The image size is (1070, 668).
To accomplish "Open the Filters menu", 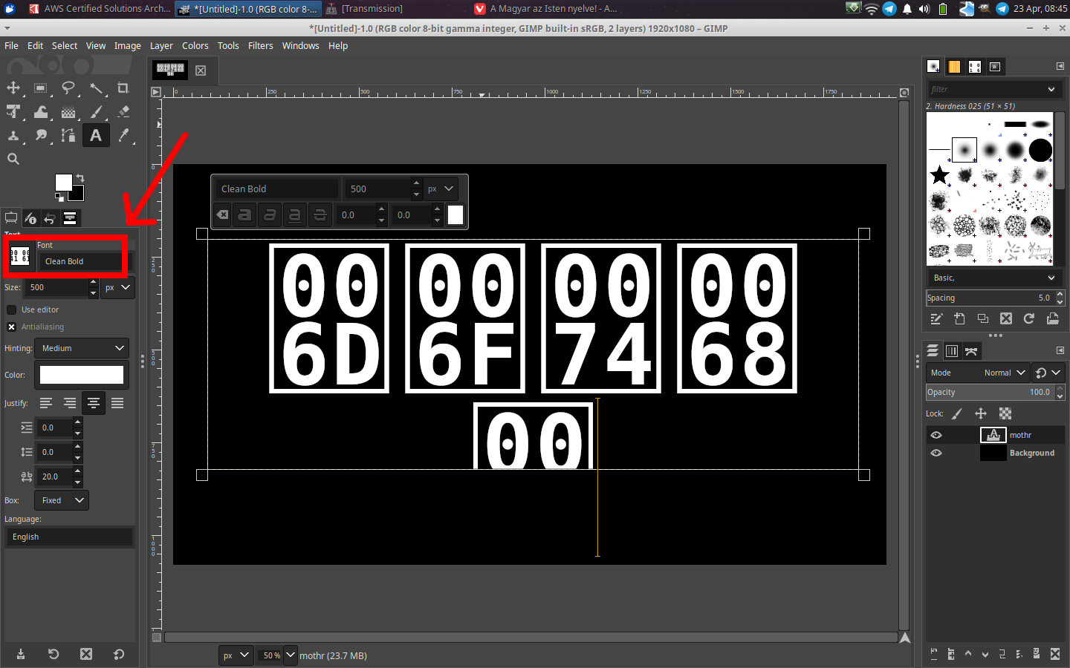I will [x=260, y=46].
